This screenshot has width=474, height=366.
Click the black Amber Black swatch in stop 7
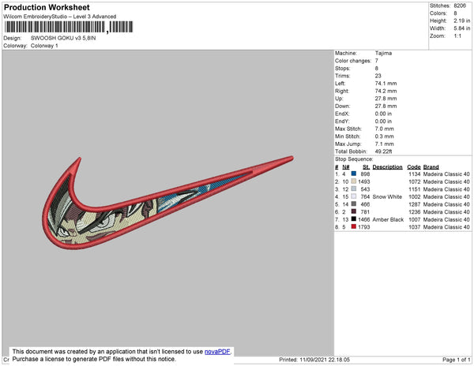[354, 219]
